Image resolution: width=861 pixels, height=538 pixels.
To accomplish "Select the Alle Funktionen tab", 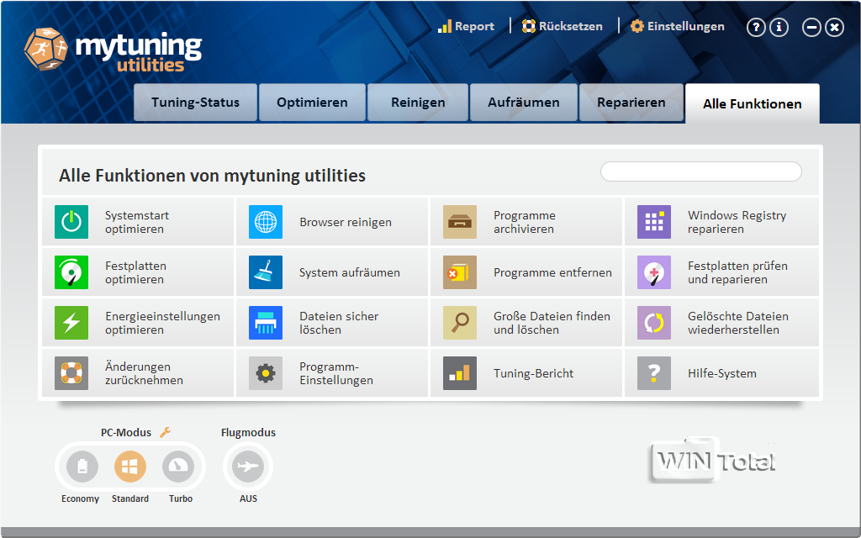I will [x=753, y=103].
